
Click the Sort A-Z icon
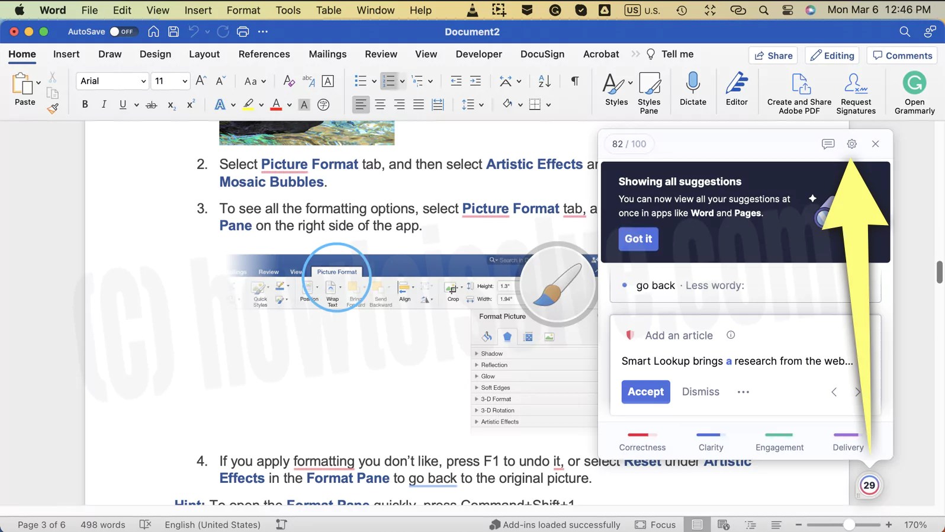tap(545, 81)
